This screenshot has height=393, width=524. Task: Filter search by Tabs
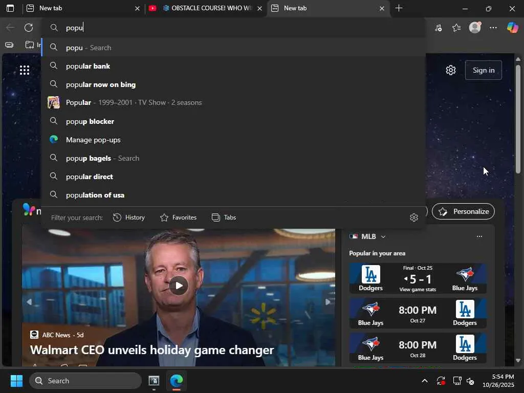pos(224,217)
